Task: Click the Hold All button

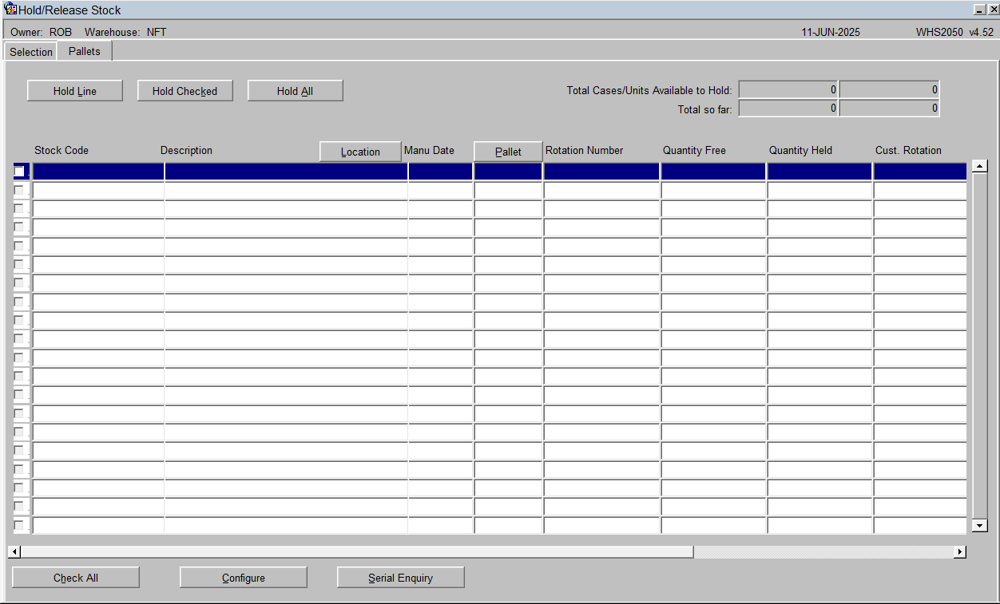Action: (295, 91)
